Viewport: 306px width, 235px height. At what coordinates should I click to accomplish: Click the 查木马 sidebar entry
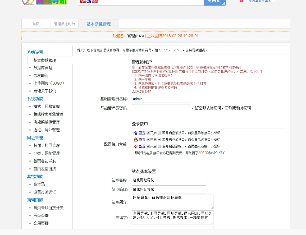(x=38, y=184)
